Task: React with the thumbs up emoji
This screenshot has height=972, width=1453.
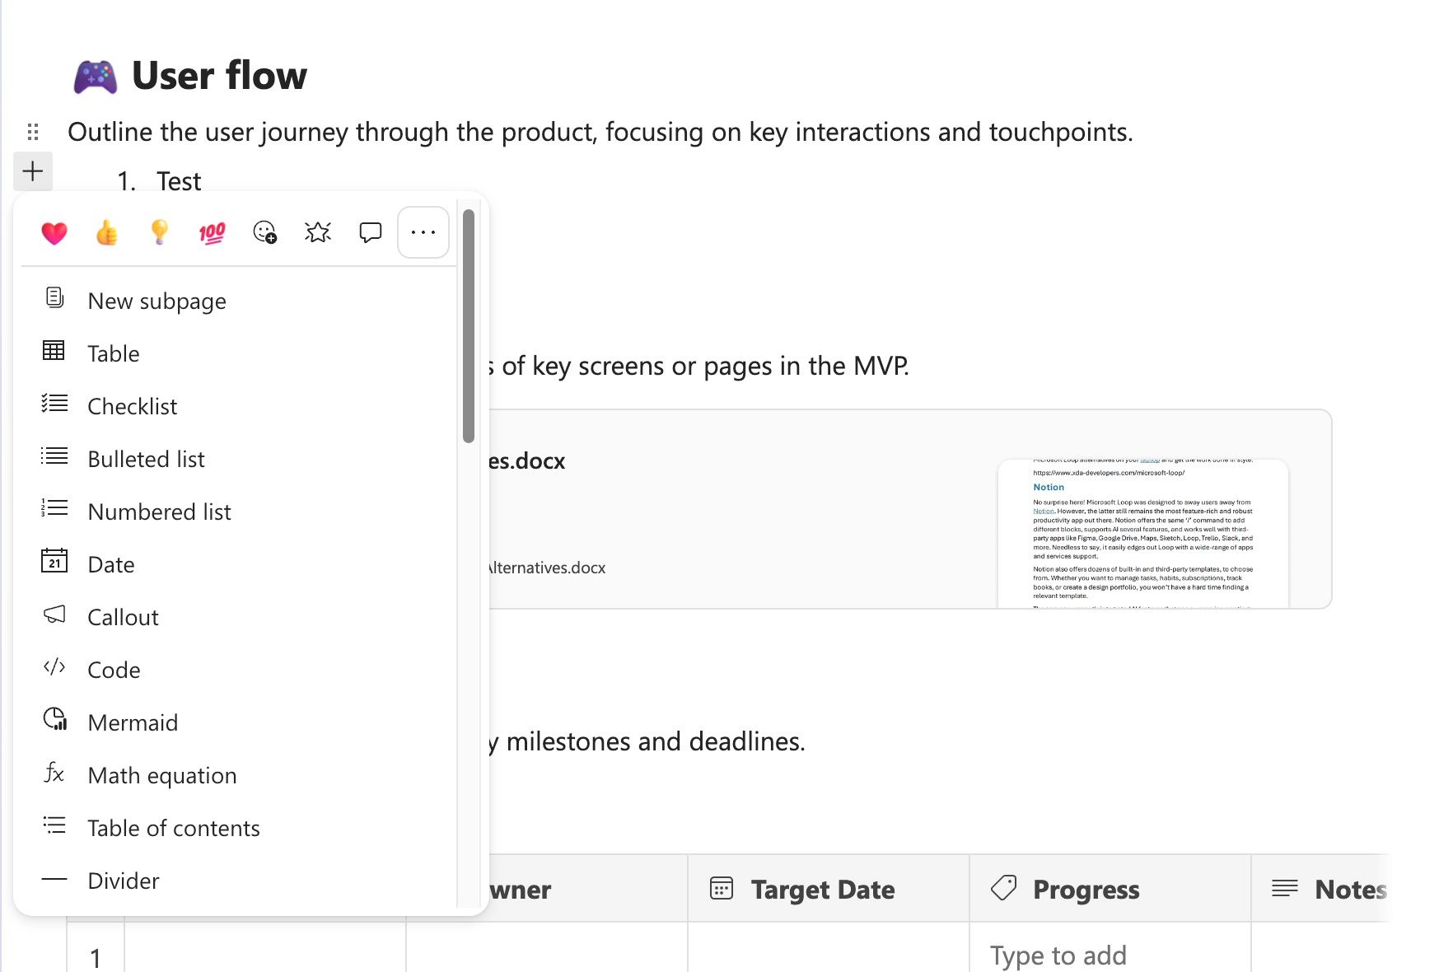Action: point(107,233)
